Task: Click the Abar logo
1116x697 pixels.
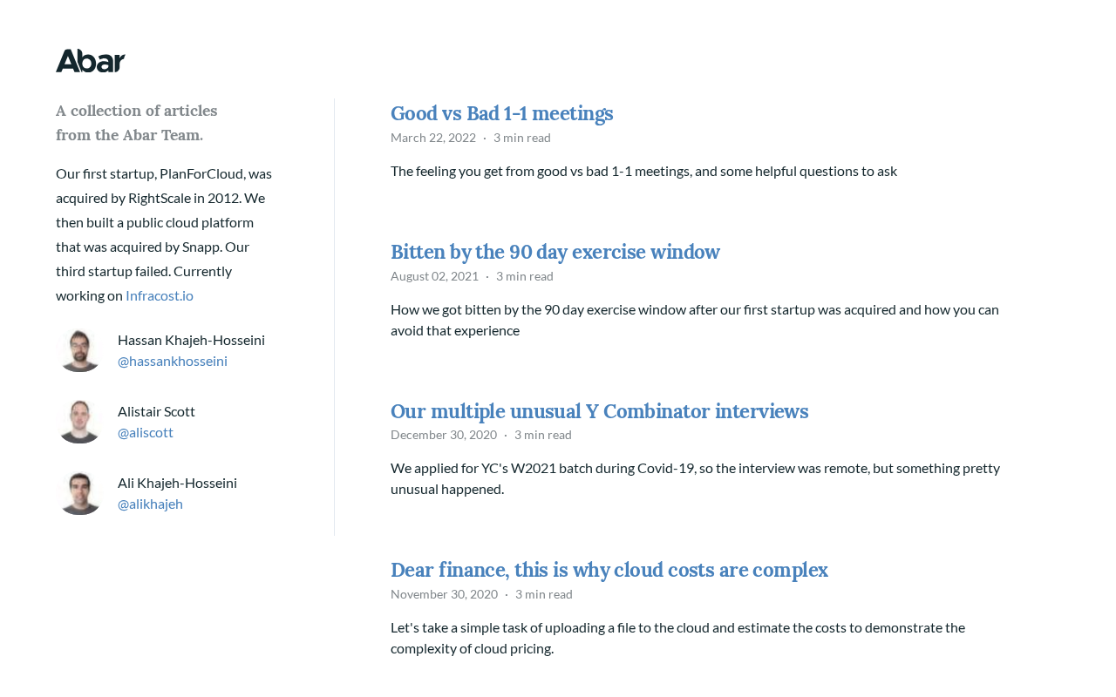Action: click(x=91, y=61)
